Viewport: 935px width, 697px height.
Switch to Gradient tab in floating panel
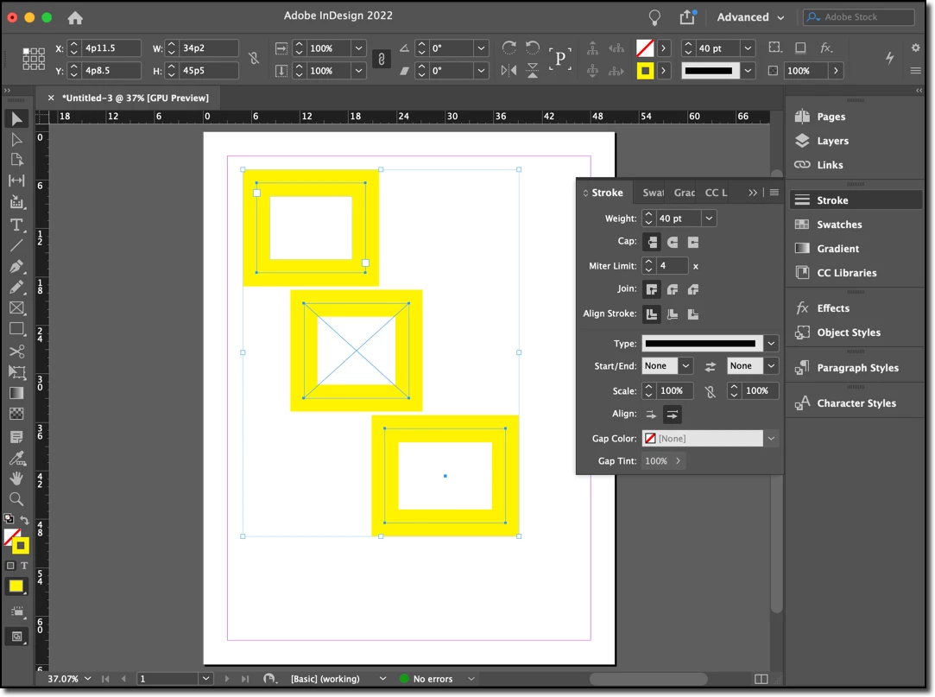(x=684, y=193)
